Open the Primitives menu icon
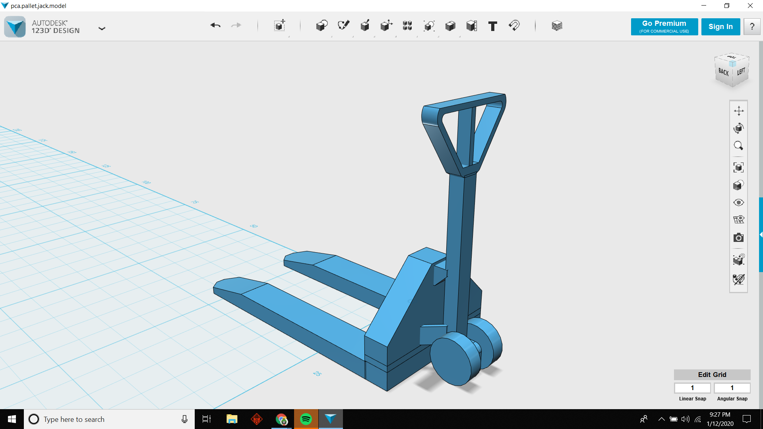Image resolution: width=763 pixels, height=429 pixels. pyautogui.click(x=322, y=26)
